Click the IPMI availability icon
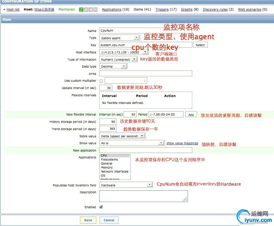This screenshot has height=226, width=274. pos(95,9)
